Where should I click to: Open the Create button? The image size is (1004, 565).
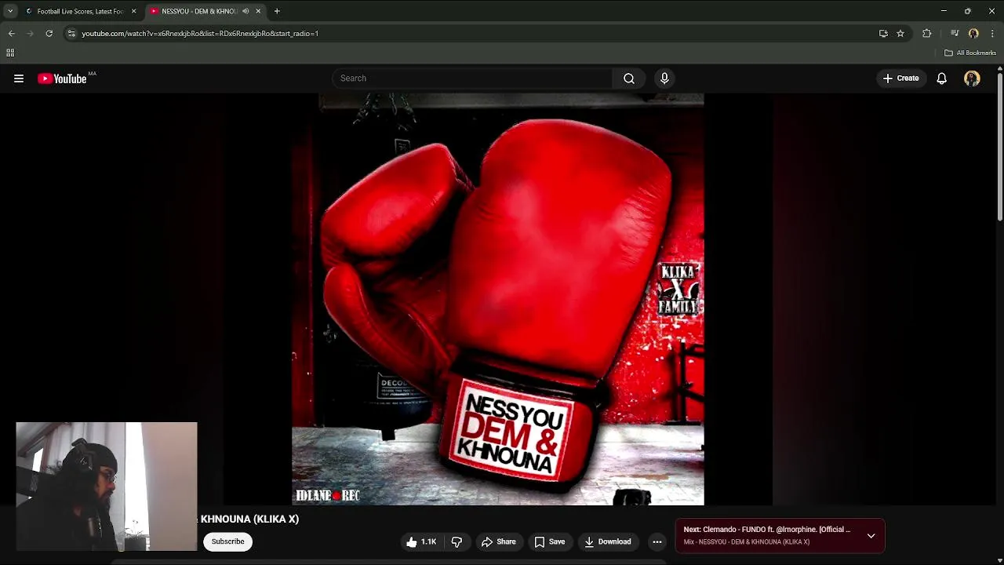pos(900,78)
